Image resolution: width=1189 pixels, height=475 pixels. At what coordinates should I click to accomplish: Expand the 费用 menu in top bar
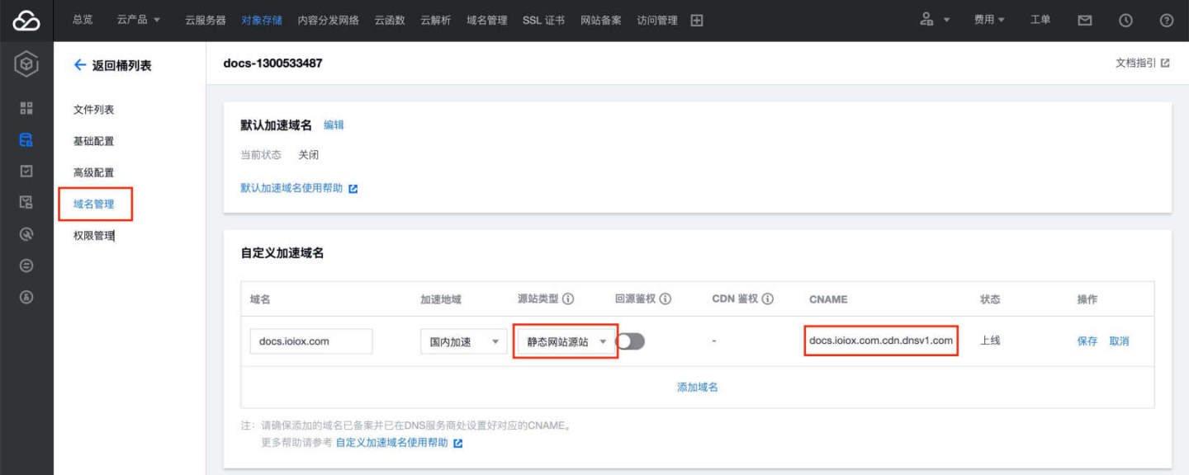coord(988,20)
